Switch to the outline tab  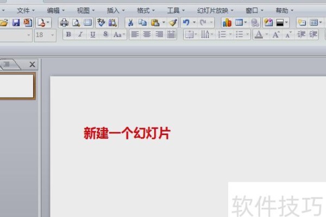tap(7, 65)
